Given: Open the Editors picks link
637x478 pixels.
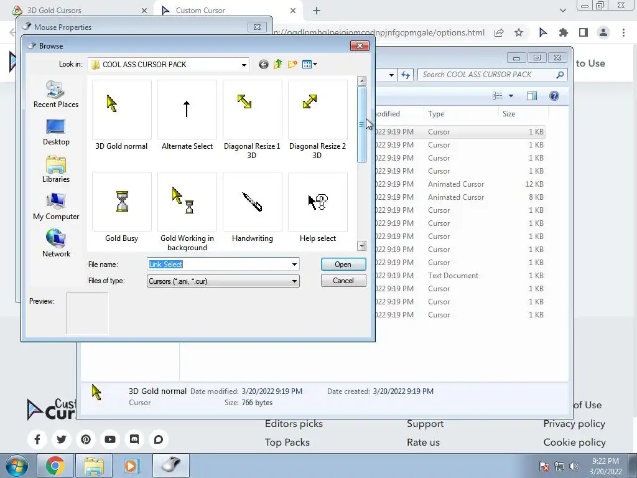Looking at the screenshot, I should point(294,423).
